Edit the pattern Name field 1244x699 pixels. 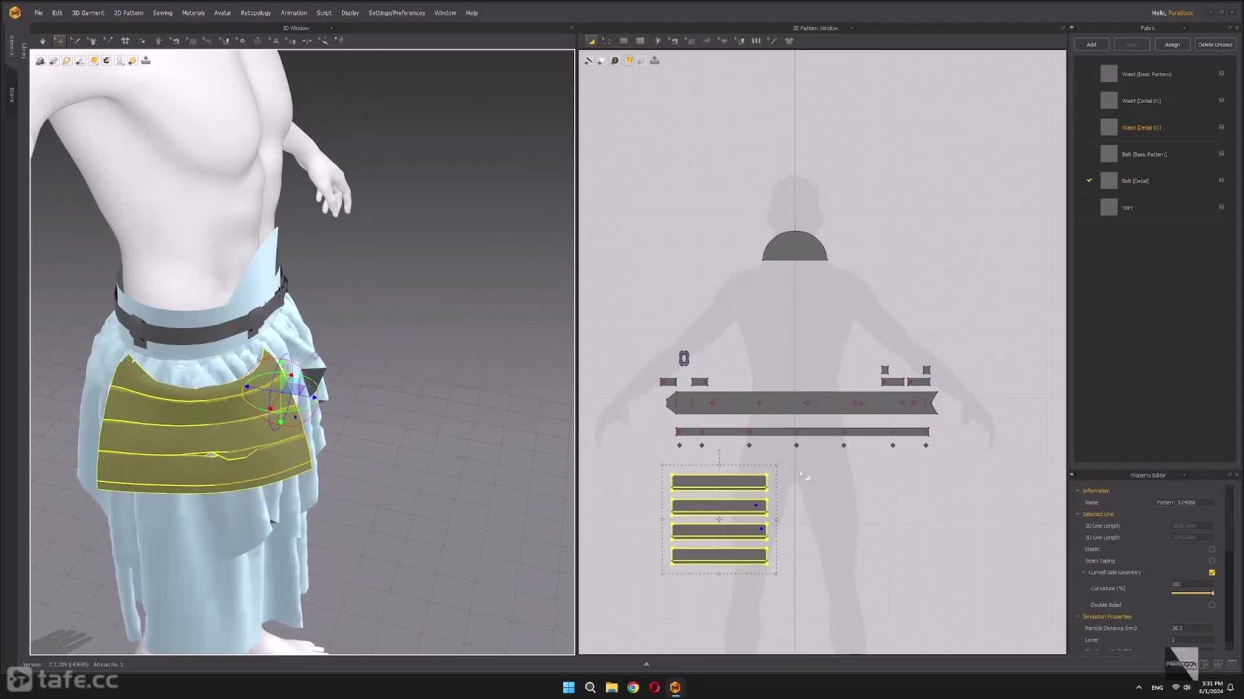click(x=1184, y=503)
